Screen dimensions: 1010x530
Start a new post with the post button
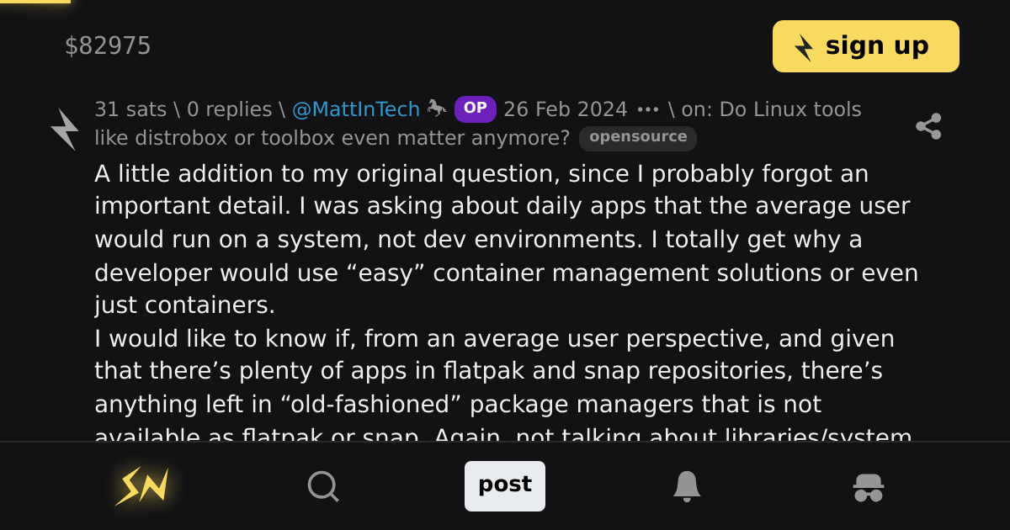(505, 485)
